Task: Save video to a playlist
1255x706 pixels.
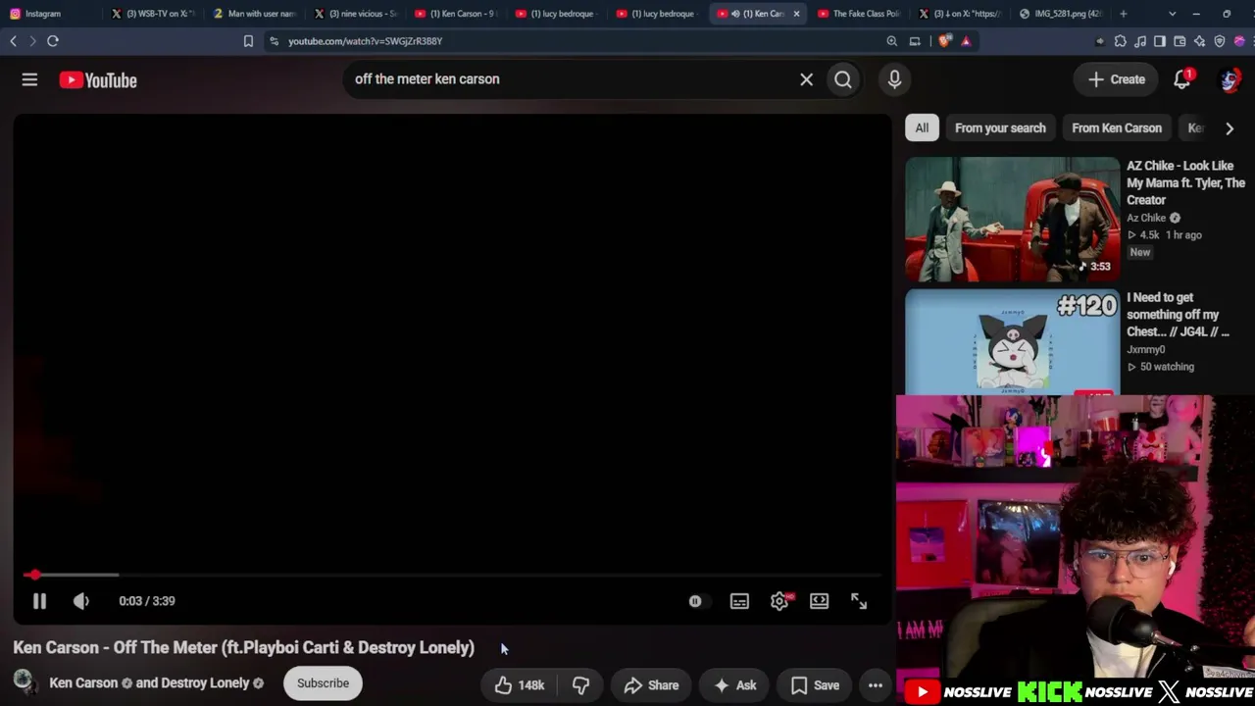Action: coord(816,685)
